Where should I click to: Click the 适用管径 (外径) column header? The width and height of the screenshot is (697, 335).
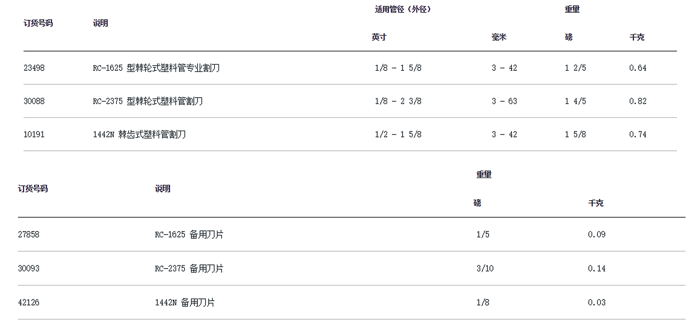point(403,9)
